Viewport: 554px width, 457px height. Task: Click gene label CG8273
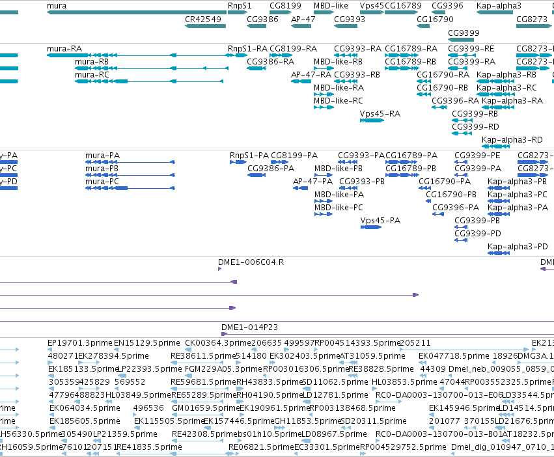(x=532, y=19)
